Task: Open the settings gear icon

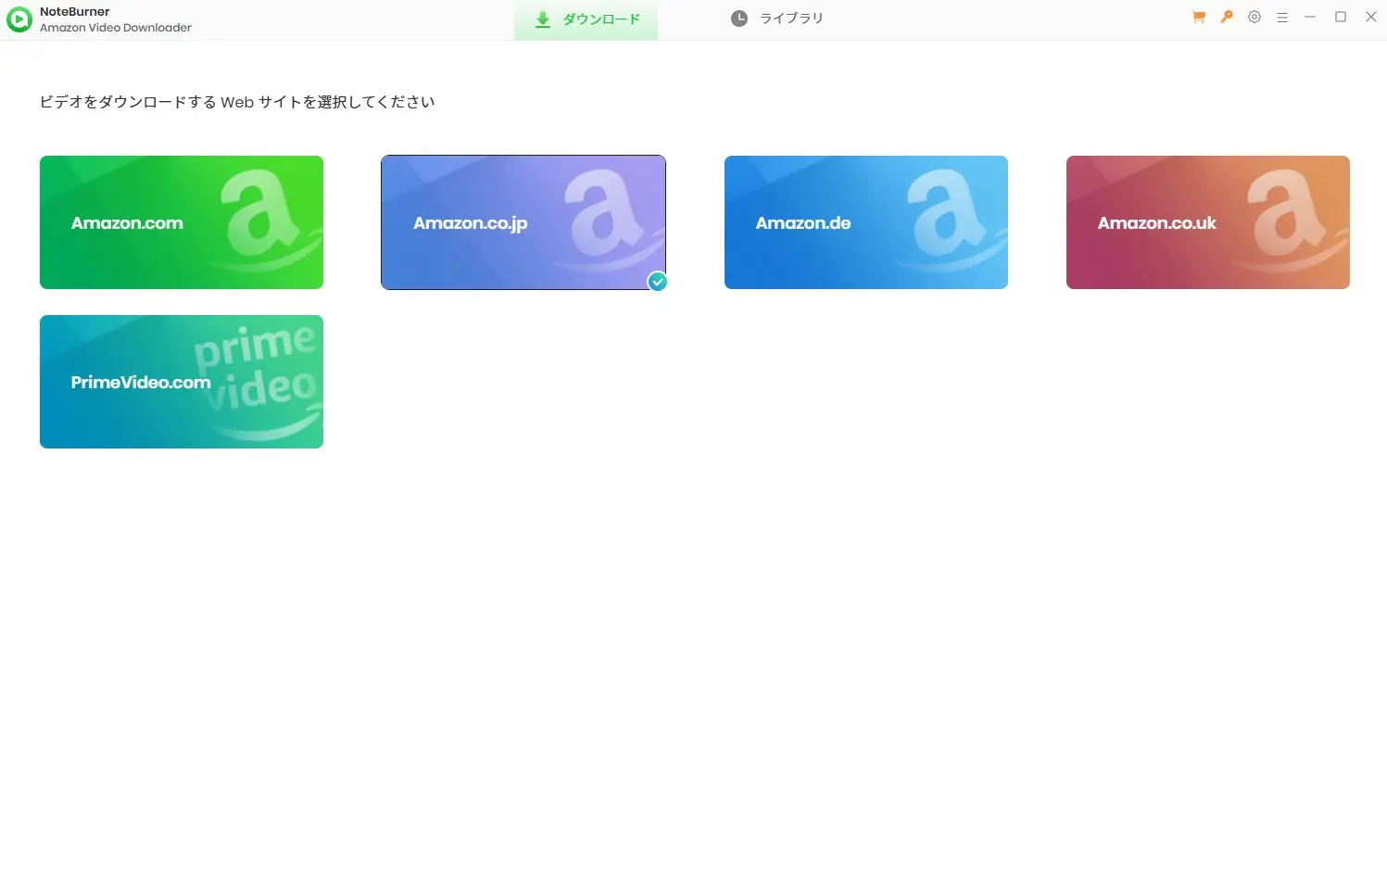Action: click(x=1255, y=17)
